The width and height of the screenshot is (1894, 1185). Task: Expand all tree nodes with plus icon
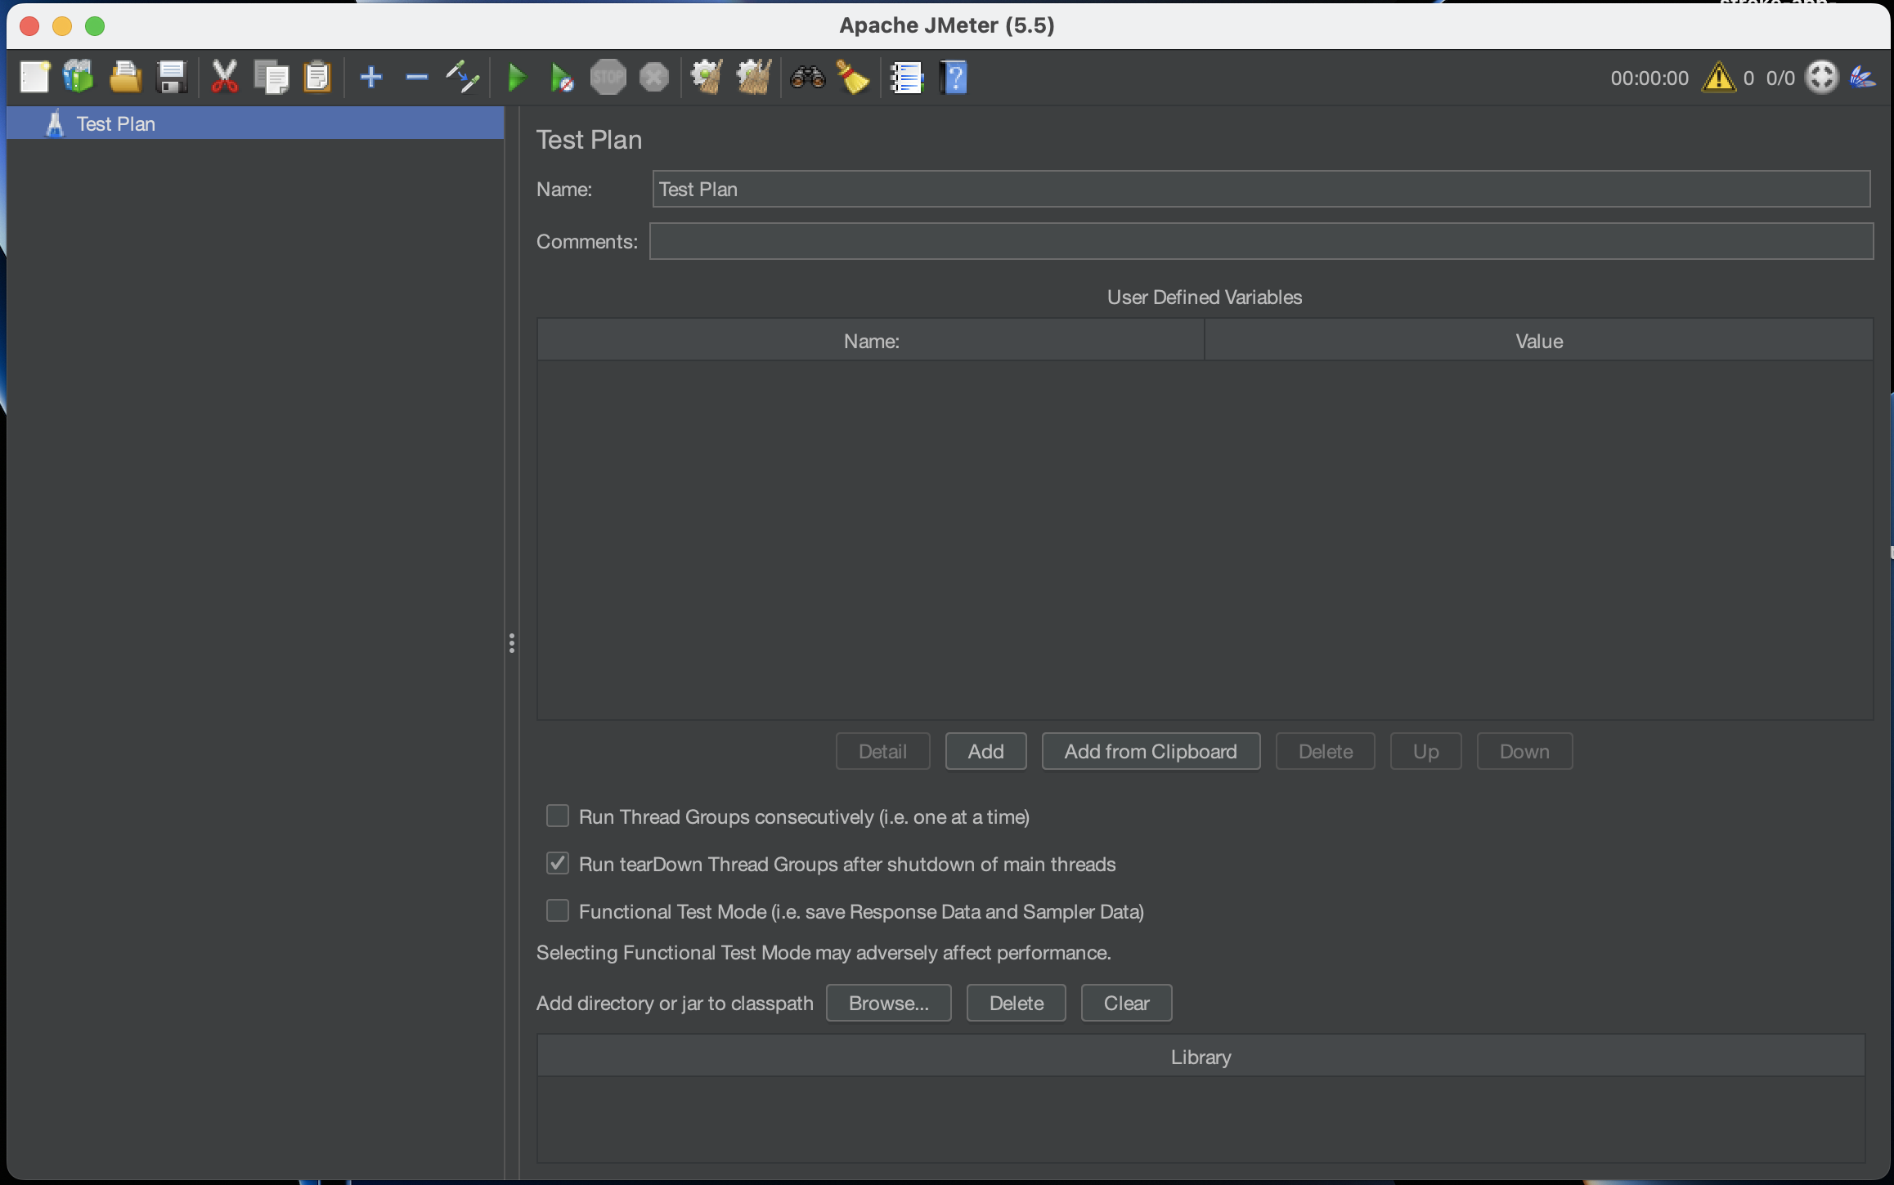371,78
